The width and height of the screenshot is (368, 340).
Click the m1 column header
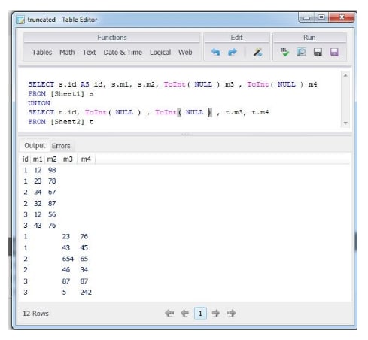tap(38, 159)
